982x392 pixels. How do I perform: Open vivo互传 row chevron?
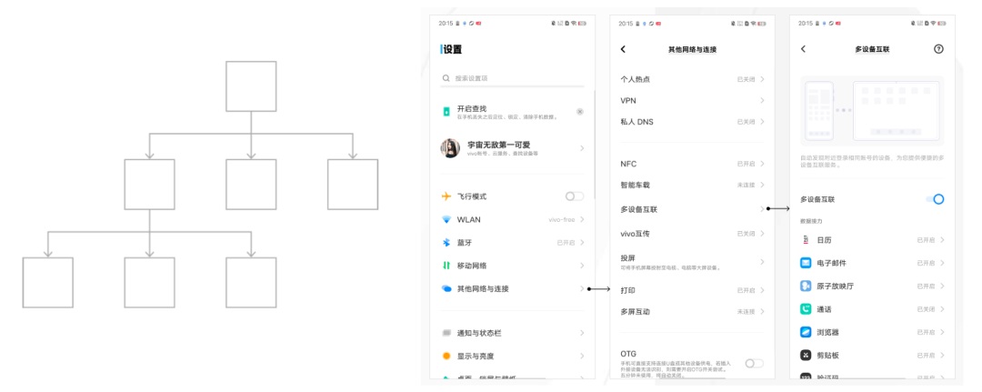(x=762, y=234)
